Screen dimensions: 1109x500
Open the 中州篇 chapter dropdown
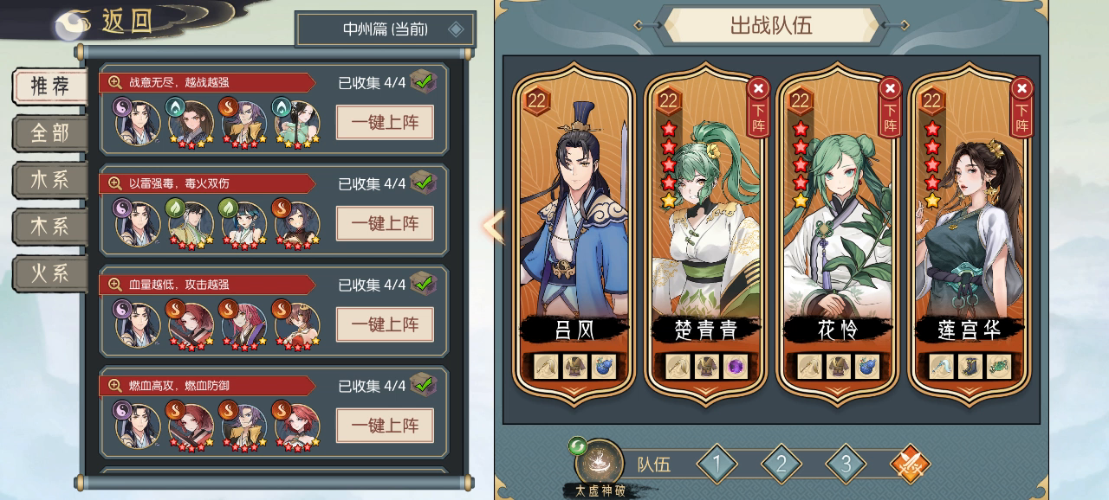pyautogui.click(x=386, y=29)
